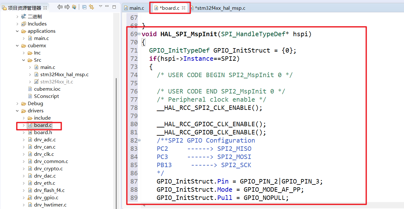This screenshot has width=404, height=209.
Task: Click the project explorer vertical scrollbar
Action: pos(116,143)
